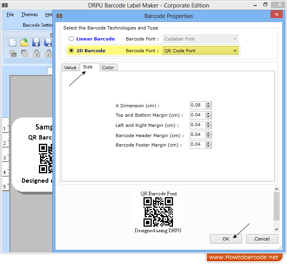287x264 pixels.
Task: Increase Top and Bottom Margin value
Action: (x=208, y=114)
